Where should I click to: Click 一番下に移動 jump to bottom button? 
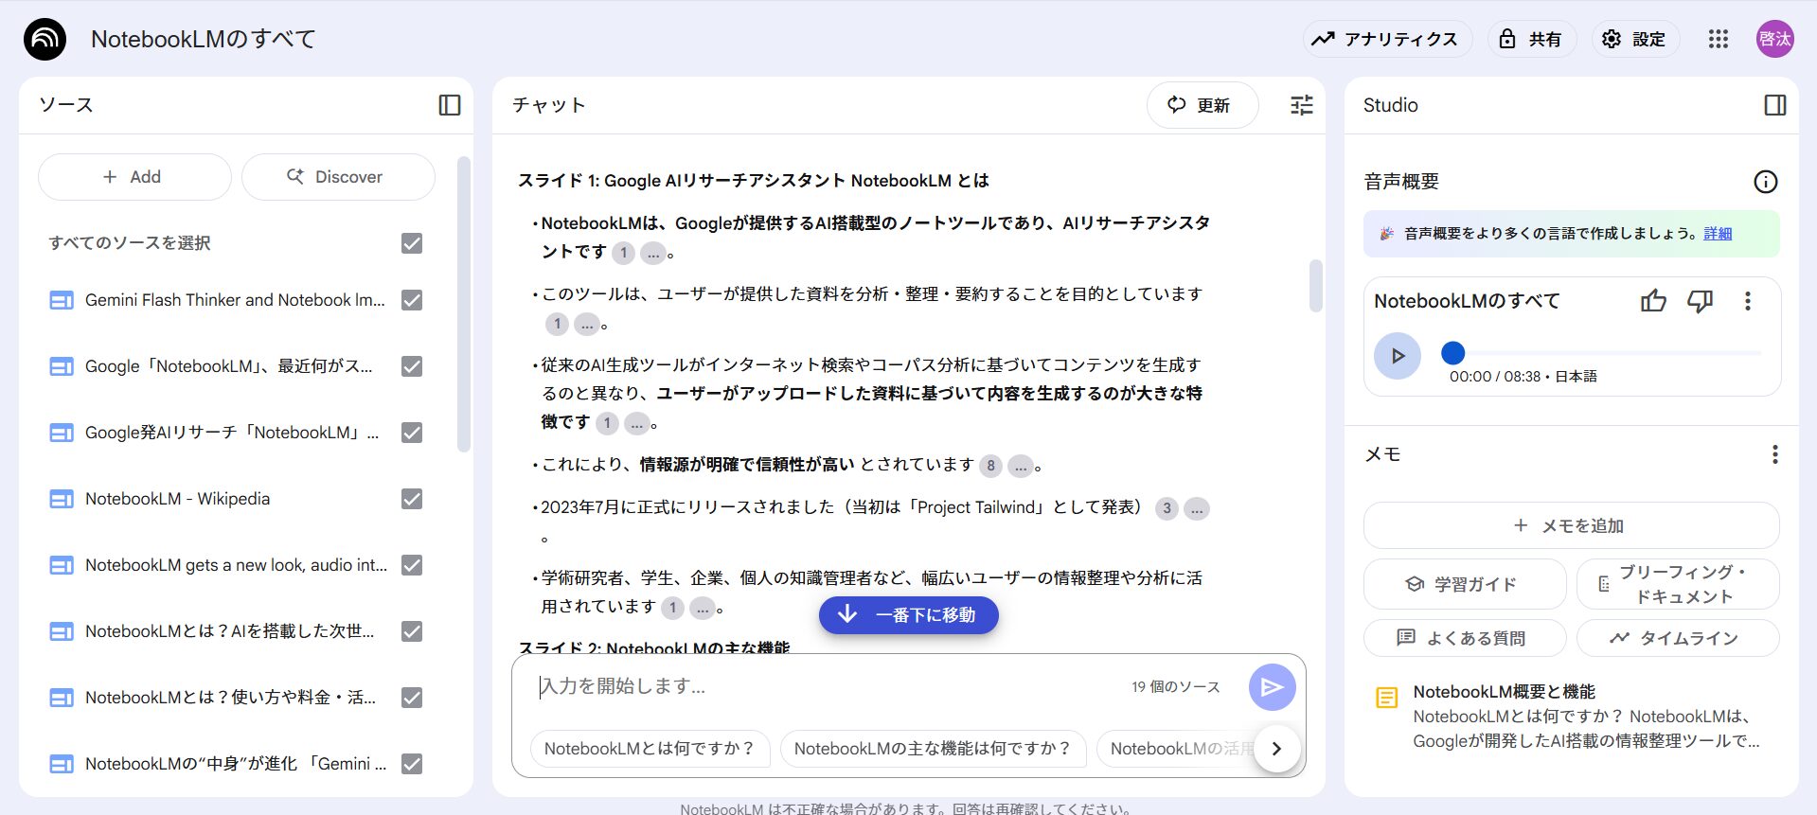tap(909, 615)
